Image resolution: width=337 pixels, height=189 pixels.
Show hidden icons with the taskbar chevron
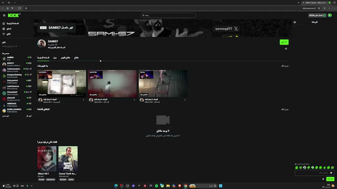point(31,186)
